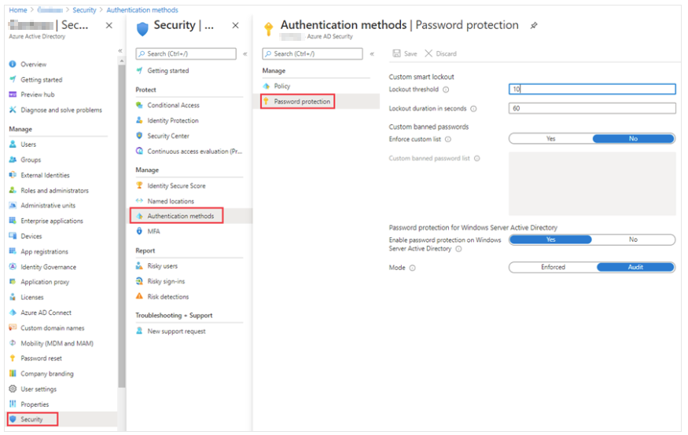
Task: Click the Save disk icon
Action: [x=397, y=53]
